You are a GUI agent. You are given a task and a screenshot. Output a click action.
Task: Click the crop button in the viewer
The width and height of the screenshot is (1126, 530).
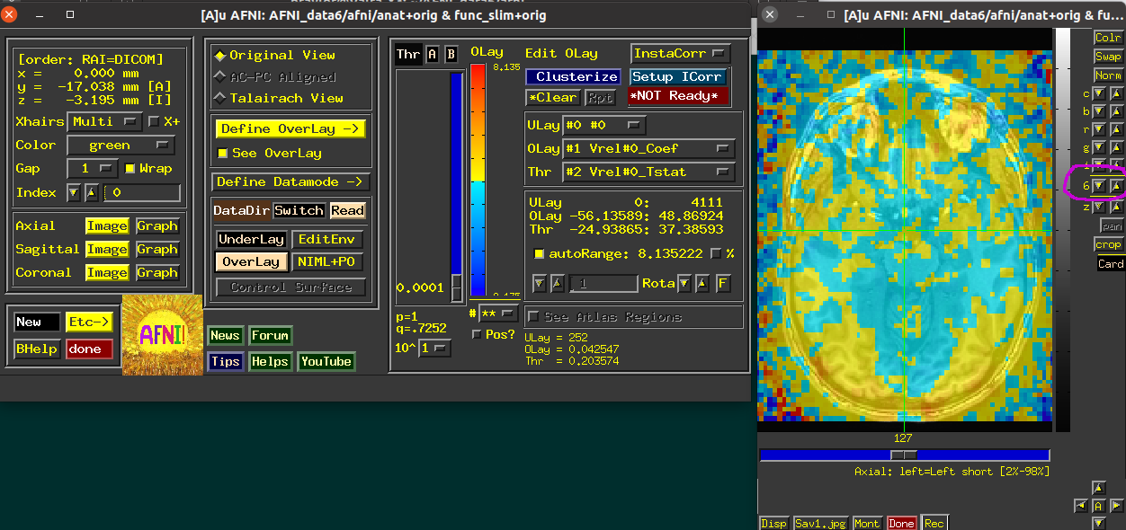(x=1109, y=245)
